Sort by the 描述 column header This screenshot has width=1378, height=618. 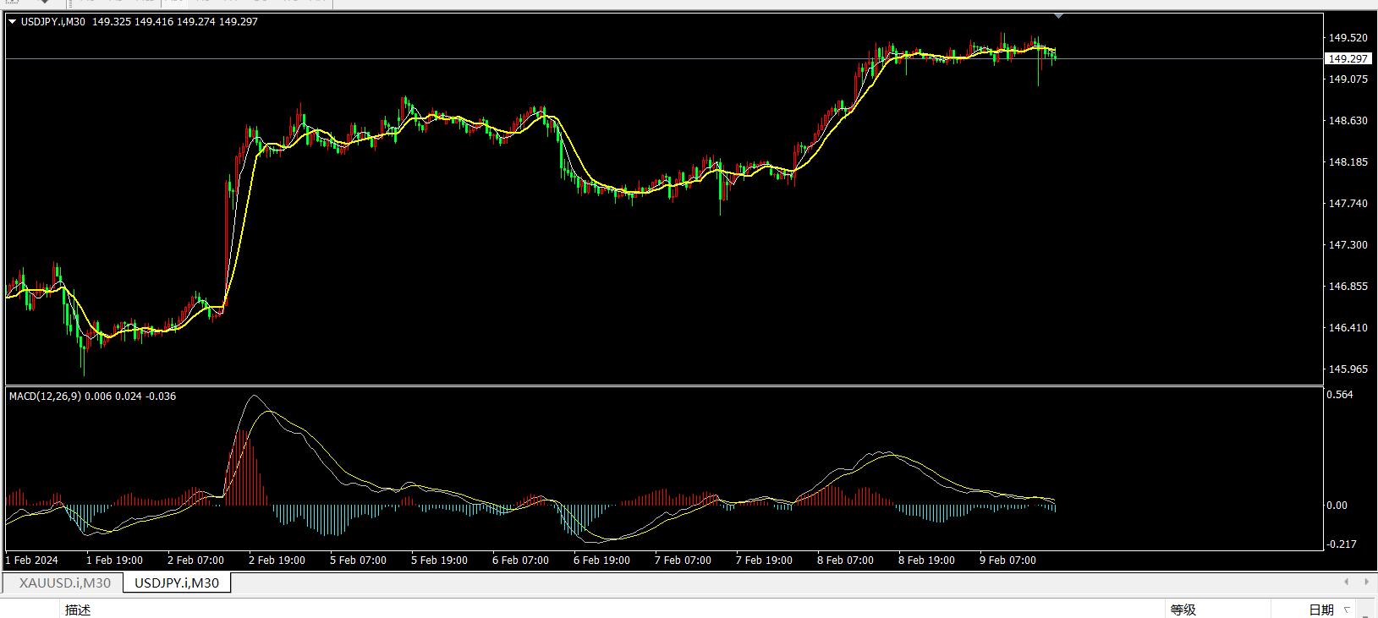[78, 610]
